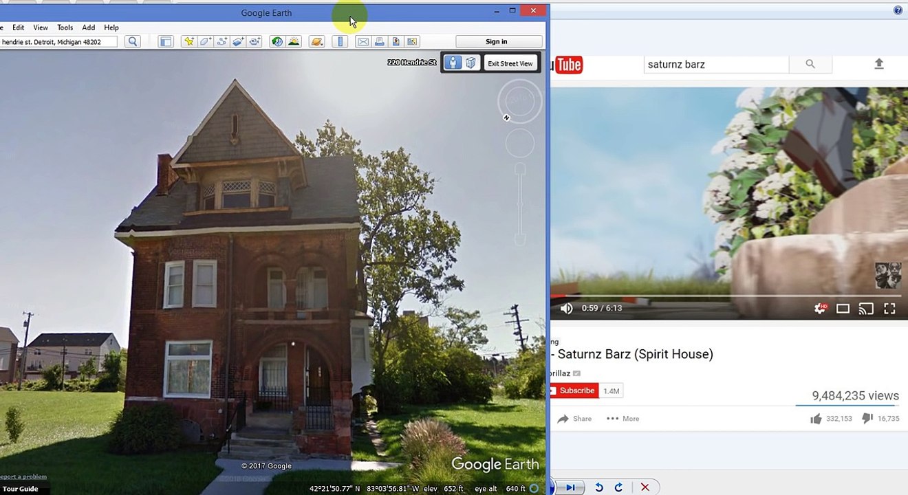
Task: Subscribe to the Gorillaz channel
Action: pyautogui.click(x=574, y=390)
